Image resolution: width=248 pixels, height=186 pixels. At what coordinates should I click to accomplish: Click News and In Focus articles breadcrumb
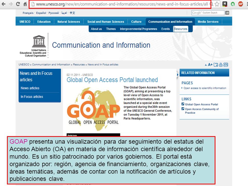tap(103, 65)
